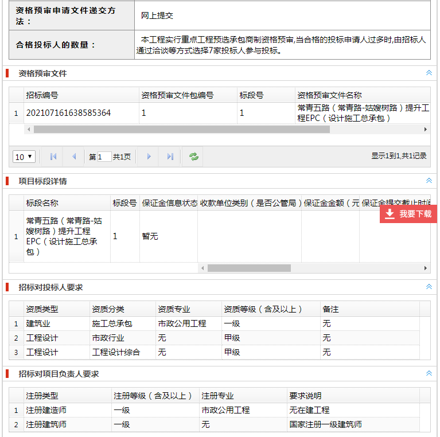Collapse the 招标对项目负责人要求 section

click(429, 373)
